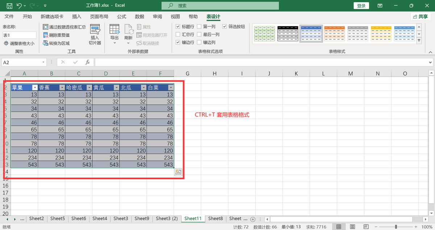Screen dimensions: 435x230
Task: Switch to the 公式 tab
Action: (x=121, y=17)
